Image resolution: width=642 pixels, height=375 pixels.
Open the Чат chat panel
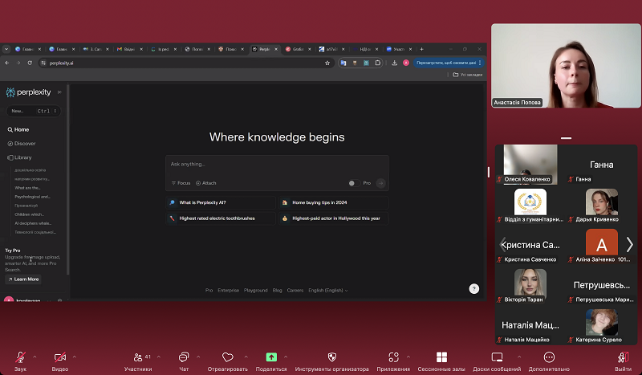(184, 357)
